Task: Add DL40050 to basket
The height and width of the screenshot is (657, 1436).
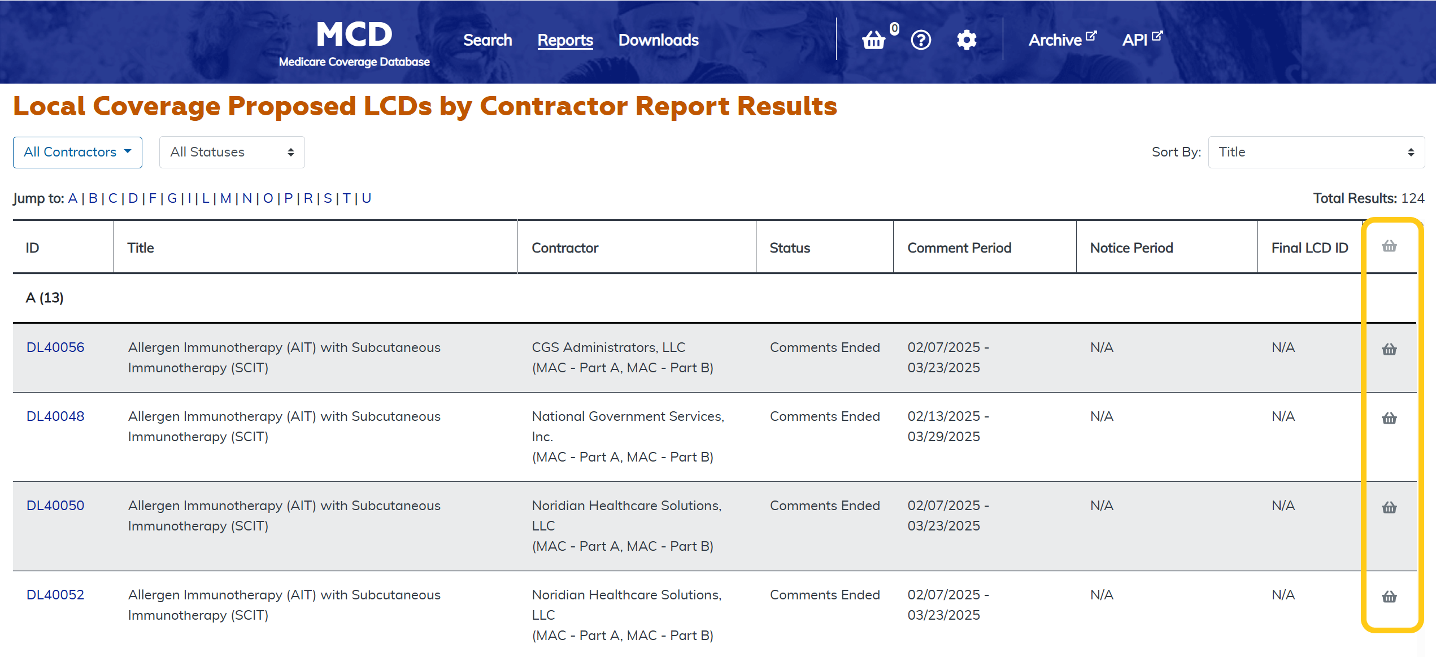Action: pyautogui.click(x=1389, y=508)
